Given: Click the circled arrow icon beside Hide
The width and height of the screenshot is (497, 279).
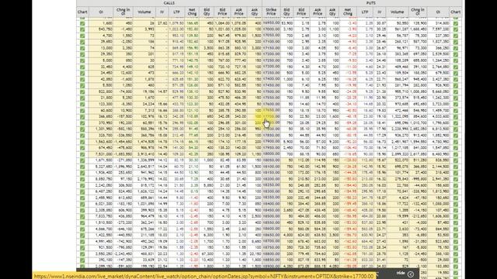Looking at the screenshot, I should (x=411, y=274).
